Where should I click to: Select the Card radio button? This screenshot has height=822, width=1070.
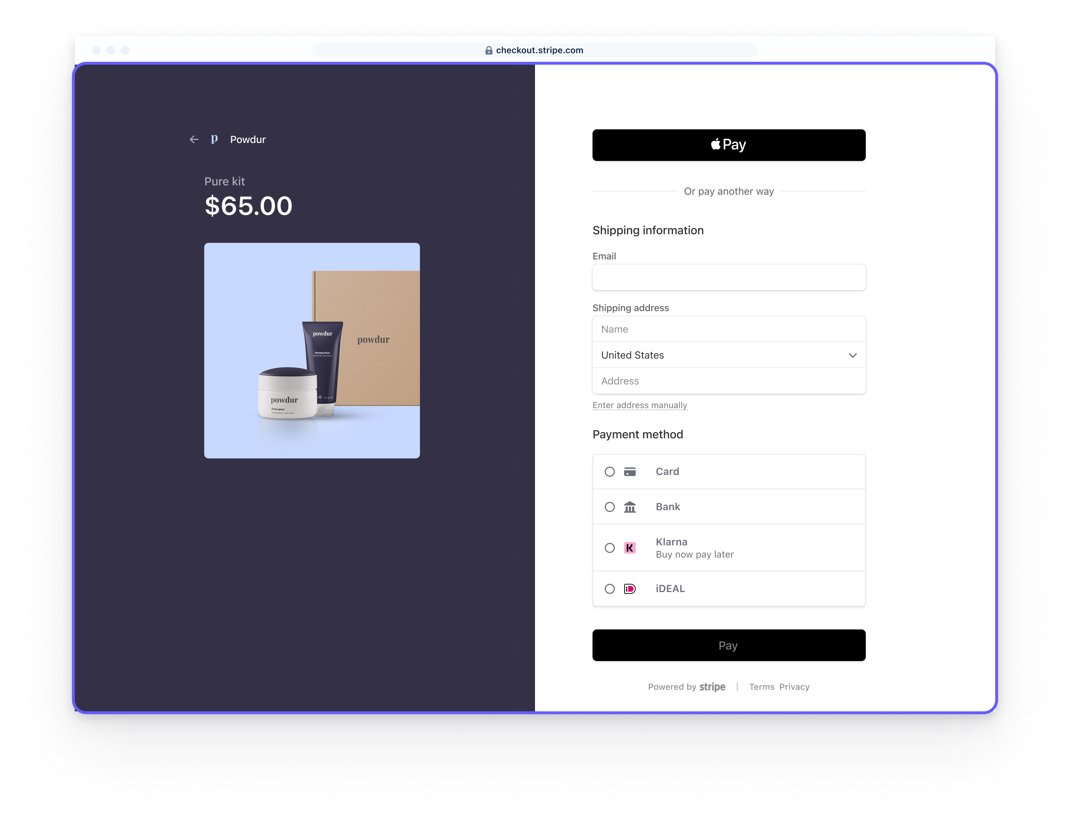point(610,471)
